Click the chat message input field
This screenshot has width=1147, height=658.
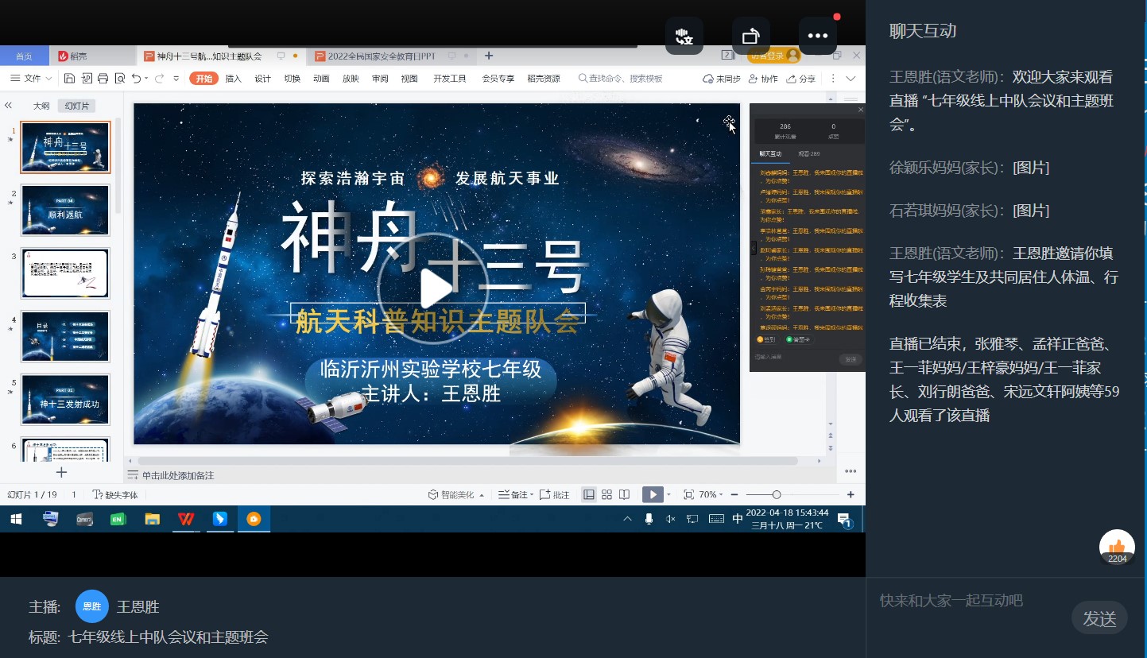point(970,601)
